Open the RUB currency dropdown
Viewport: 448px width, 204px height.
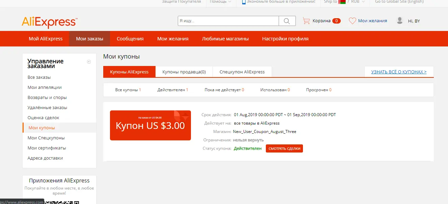358,2
